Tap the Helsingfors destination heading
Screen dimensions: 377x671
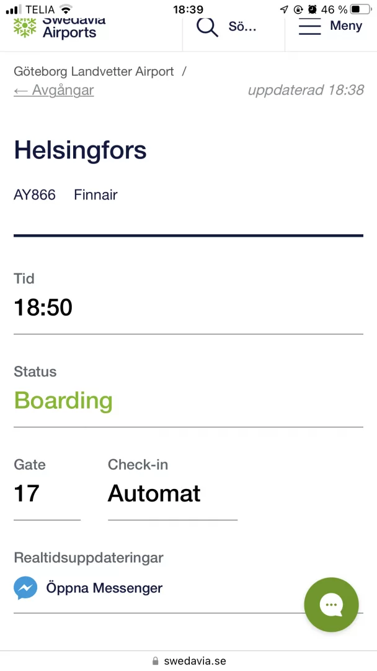(x=81, y=150)
